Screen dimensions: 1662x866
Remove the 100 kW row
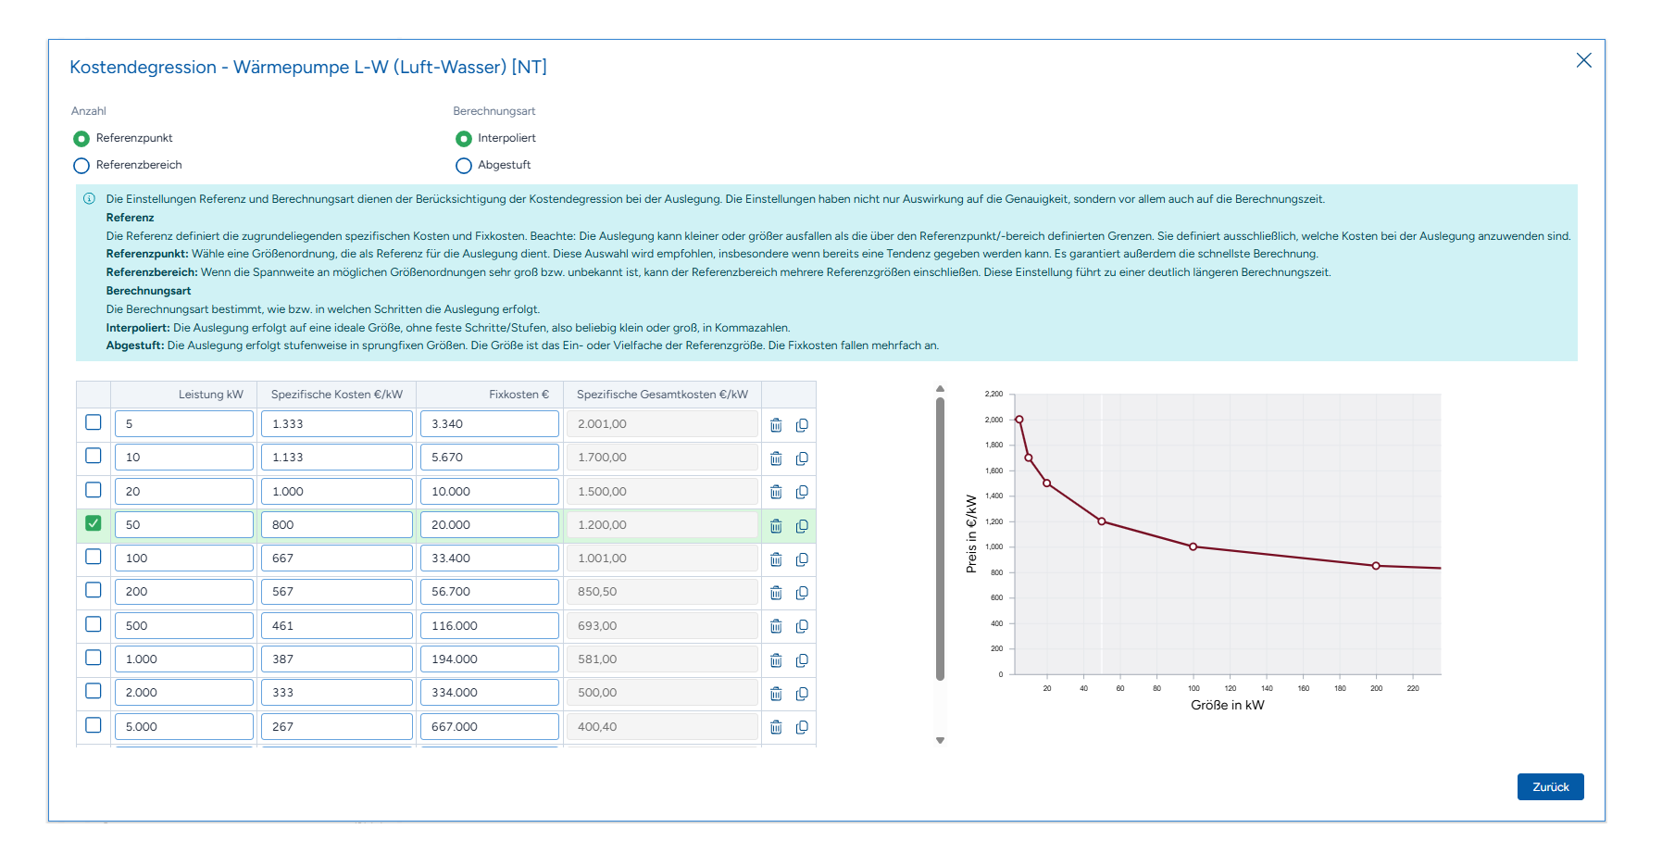[776, 559]
